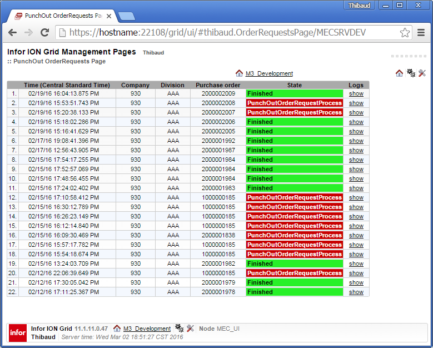Select the PunchOut OrderRequests browser tab
433x348 pixels.
pyautogui.click(x=60, y=16)
